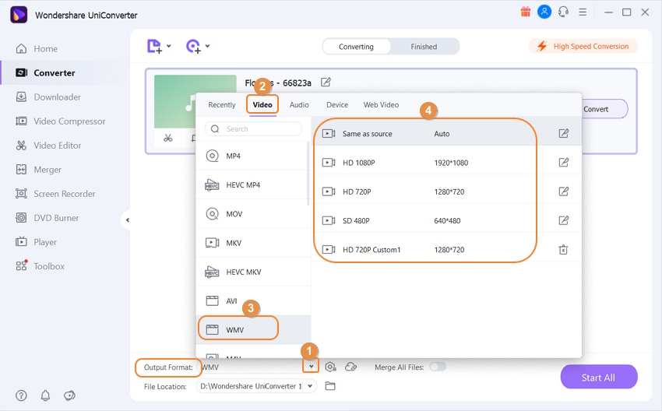662x411 pixels.
Task: Click the output settings gear icon
Action: point(330,367)
